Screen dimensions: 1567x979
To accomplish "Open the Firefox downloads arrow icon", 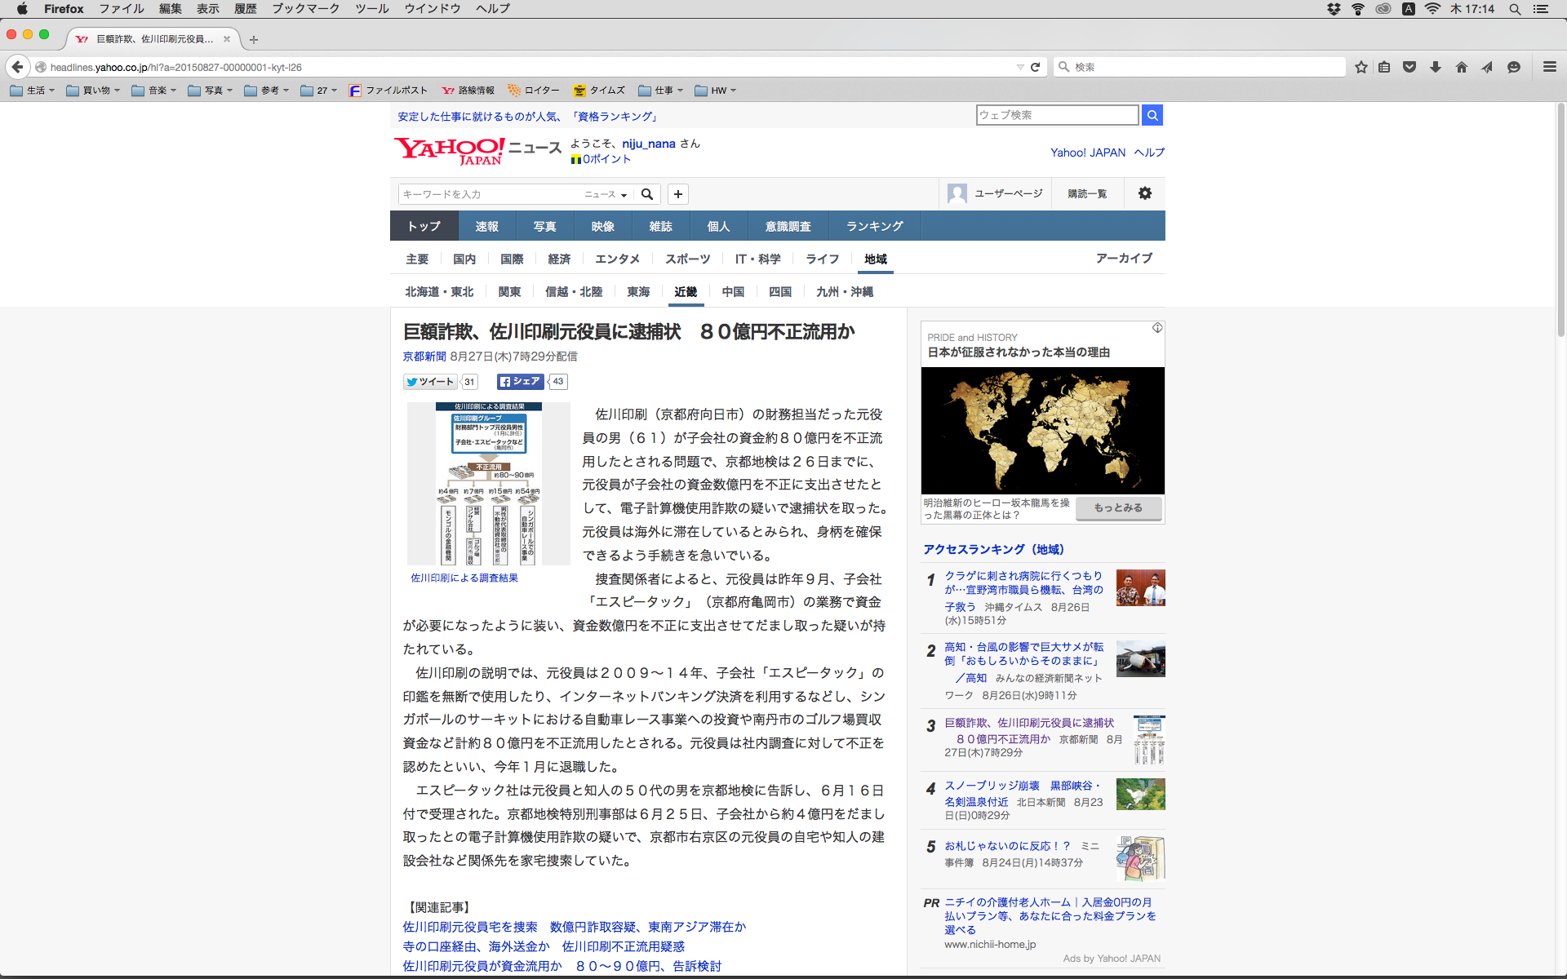I will pos(1436,67).
